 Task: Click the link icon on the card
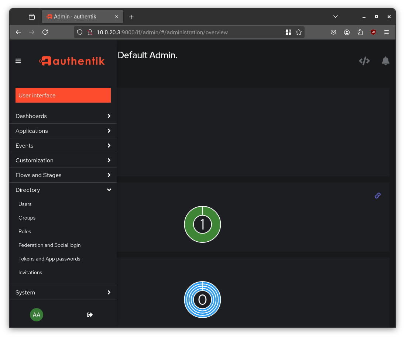(378, 196)
